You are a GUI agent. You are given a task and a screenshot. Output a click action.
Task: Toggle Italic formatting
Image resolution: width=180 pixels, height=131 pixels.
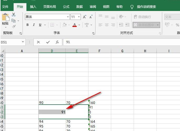coord(34,25)
